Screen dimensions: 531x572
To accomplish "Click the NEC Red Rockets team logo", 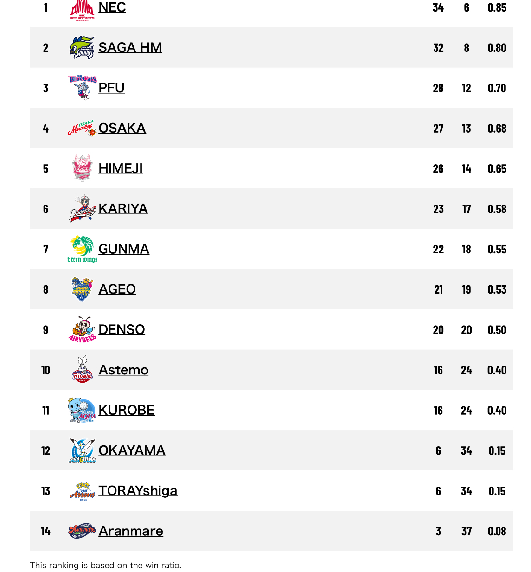I will 82,10.
